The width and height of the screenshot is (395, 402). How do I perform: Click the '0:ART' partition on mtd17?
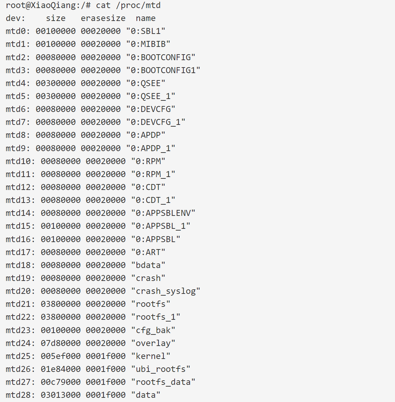pyautogui.click(x=148, y=252)
